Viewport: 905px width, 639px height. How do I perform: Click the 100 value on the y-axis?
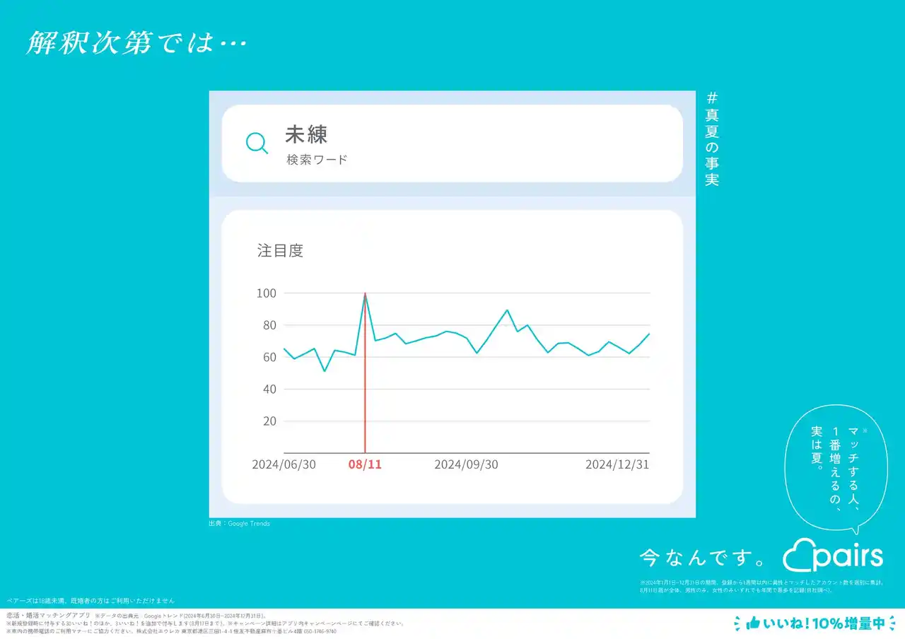click(267, 293)
